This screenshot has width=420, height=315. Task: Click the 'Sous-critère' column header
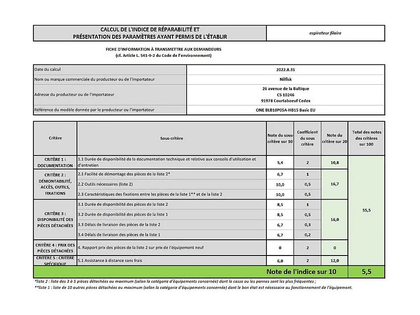tap(171, 138)
